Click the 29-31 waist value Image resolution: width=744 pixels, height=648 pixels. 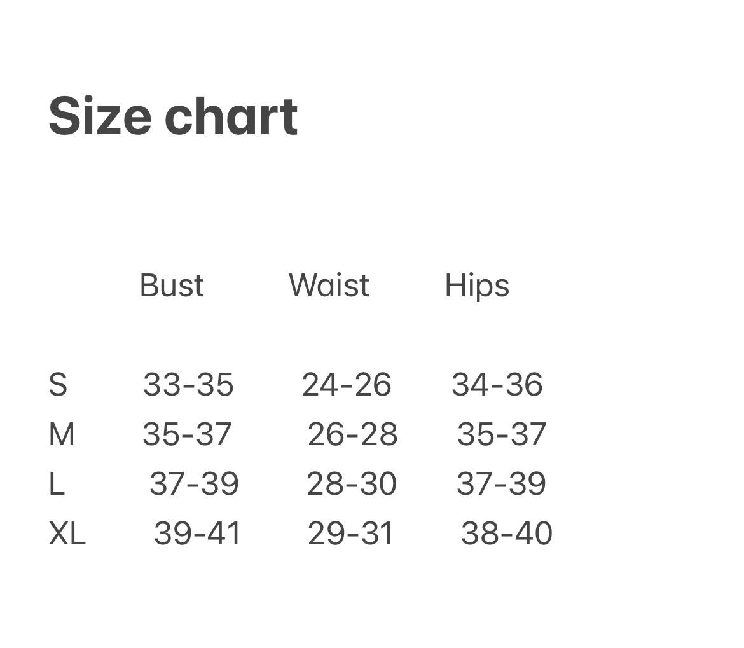[351, 534]
